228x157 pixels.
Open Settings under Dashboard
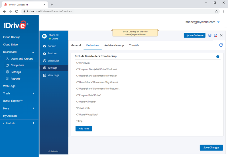[13, 72]
